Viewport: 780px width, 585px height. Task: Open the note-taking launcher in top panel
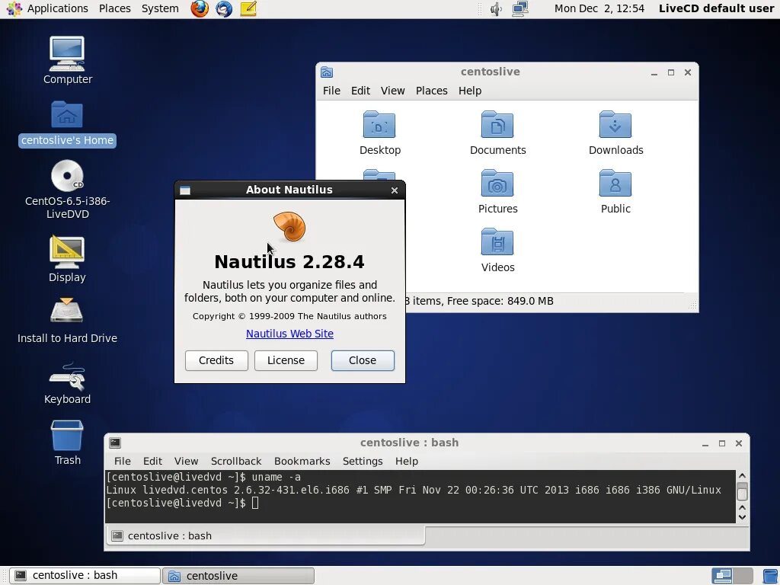pos(248,8)
